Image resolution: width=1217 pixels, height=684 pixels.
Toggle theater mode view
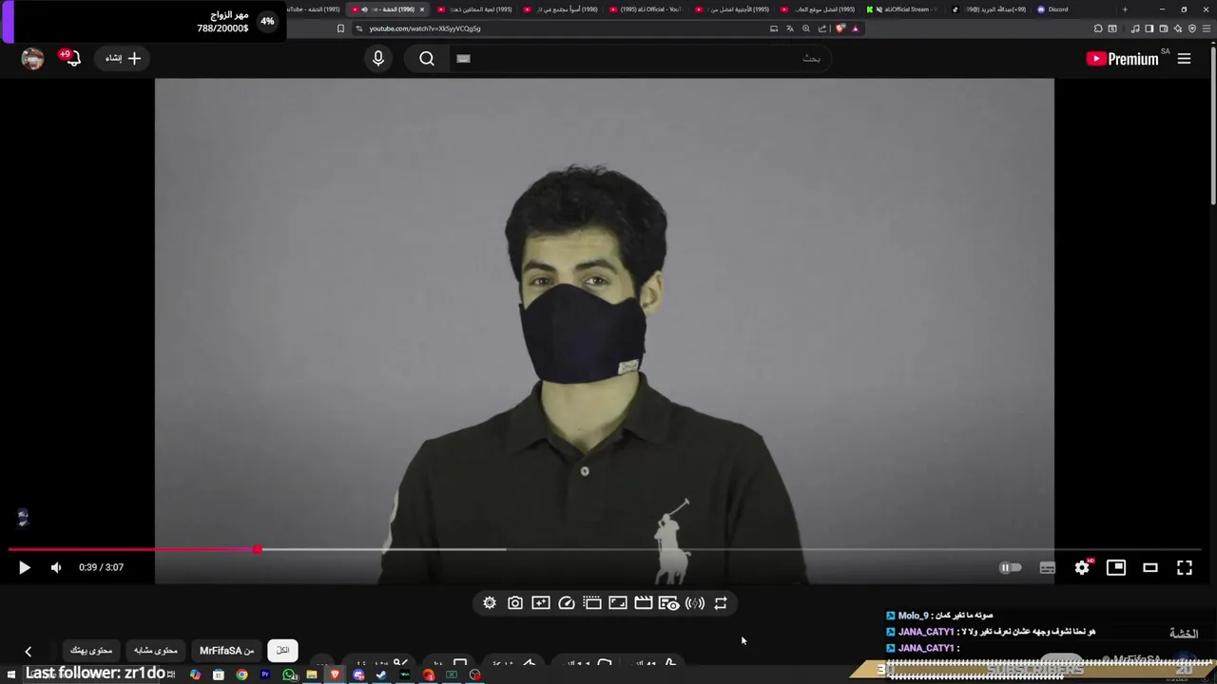click(1150, 567)
